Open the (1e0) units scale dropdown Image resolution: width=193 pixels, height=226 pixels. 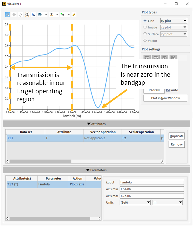(135, 202)
